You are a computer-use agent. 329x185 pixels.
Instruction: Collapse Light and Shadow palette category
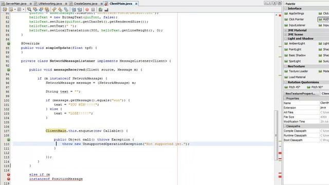point(286,39)
